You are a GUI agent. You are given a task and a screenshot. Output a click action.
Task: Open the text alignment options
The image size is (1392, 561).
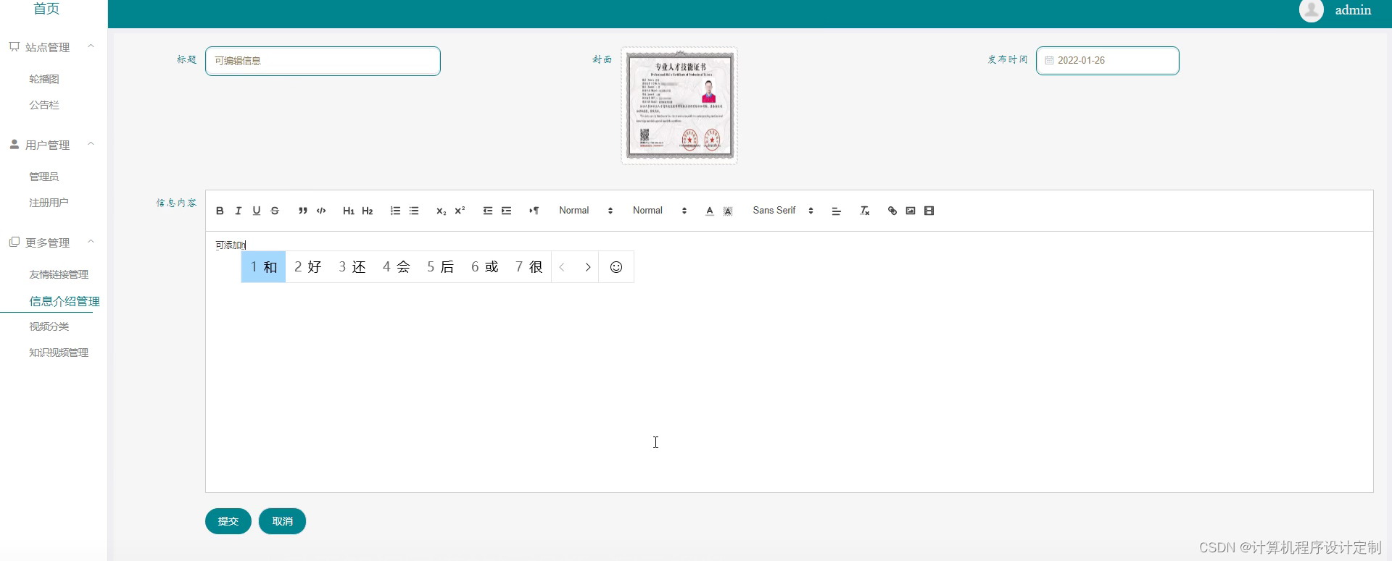(836, 211)
